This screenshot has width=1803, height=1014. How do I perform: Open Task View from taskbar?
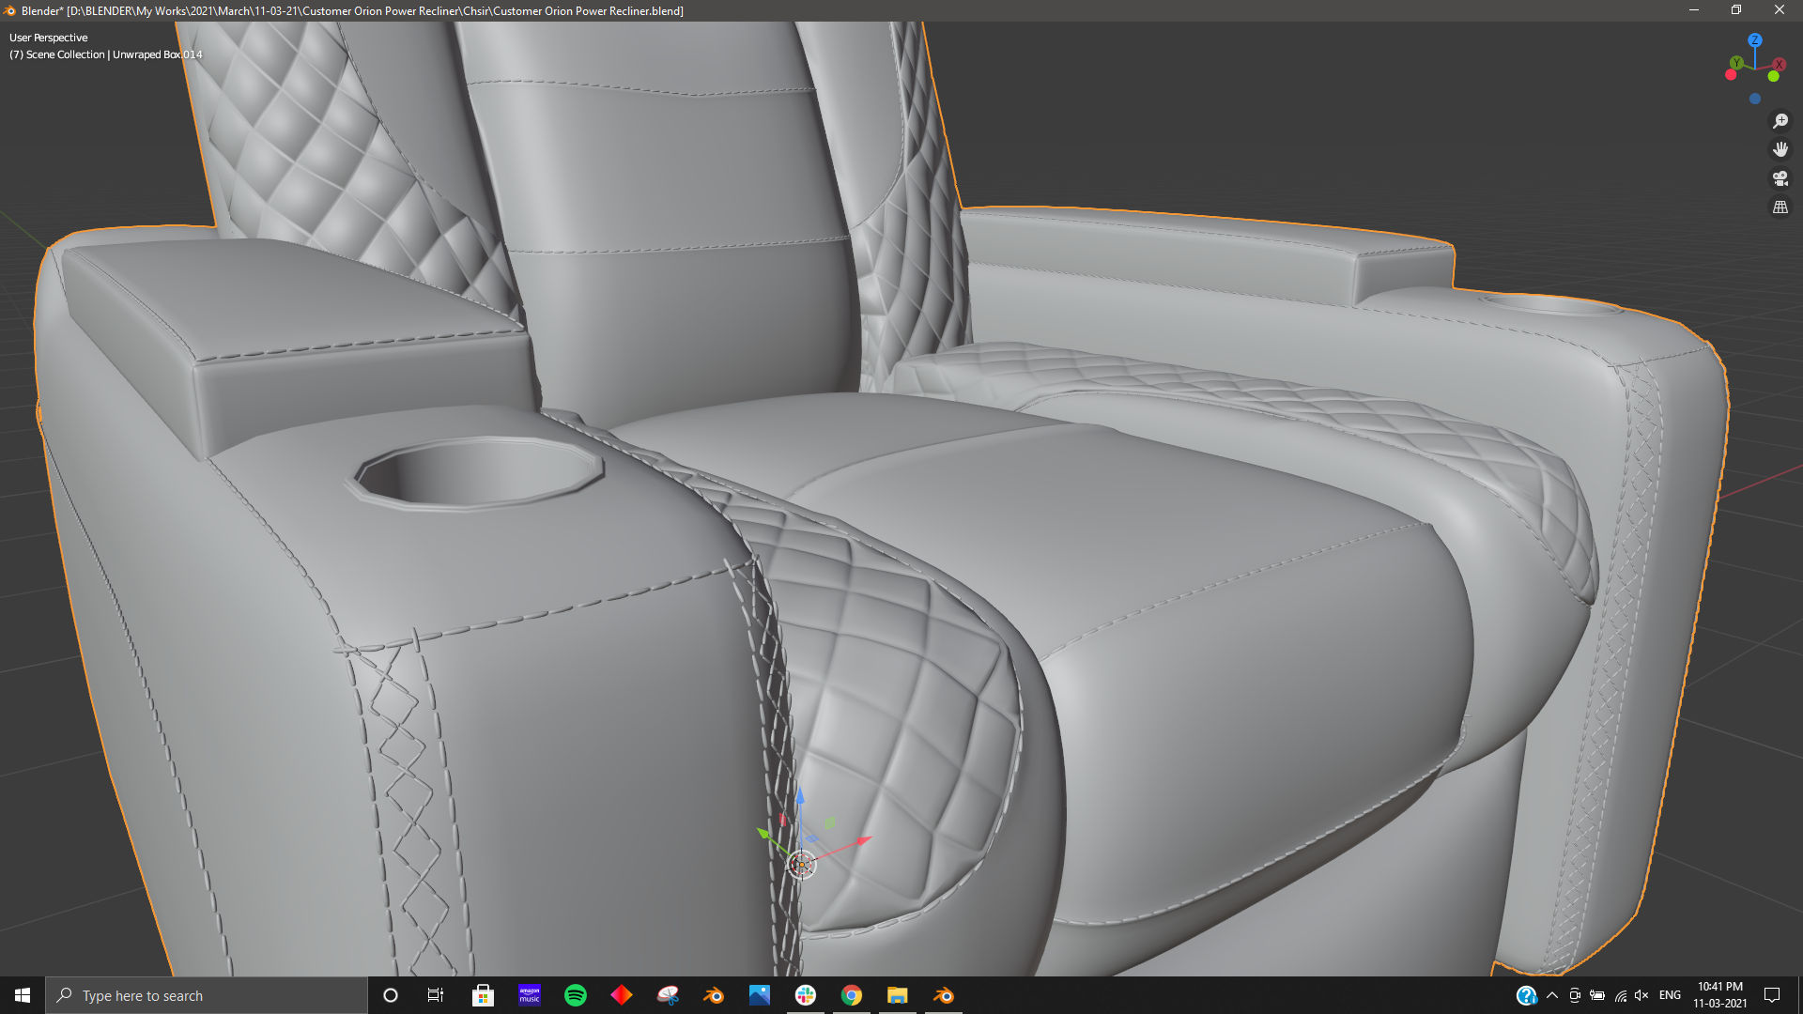pos(436,995)
